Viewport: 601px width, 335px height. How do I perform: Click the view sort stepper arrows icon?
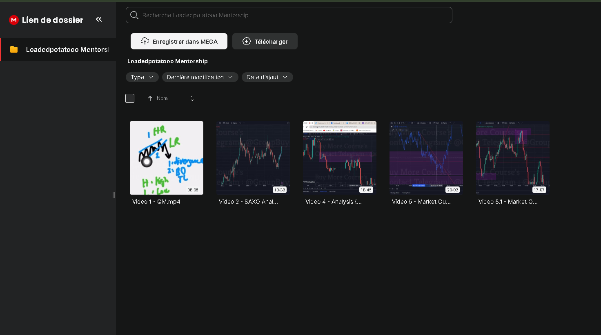pos(192,98)
